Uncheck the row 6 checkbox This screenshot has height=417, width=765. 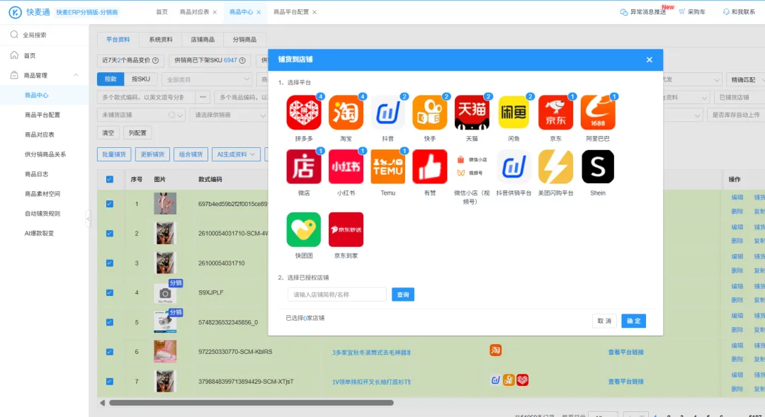[110, 352]
